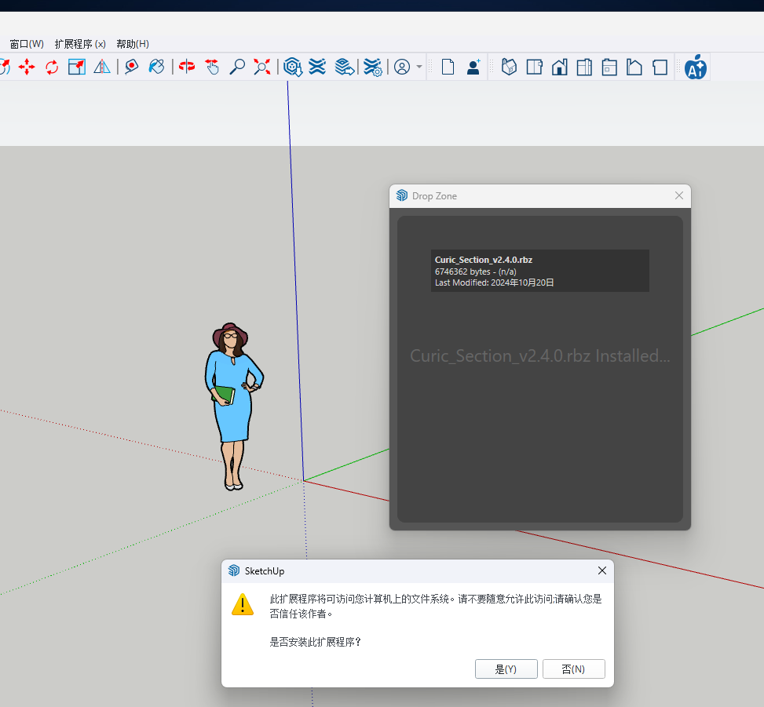Click the Zoom Extents icon
The width and height of the screenshot is (764, 707).
click(x=262, y=67)
